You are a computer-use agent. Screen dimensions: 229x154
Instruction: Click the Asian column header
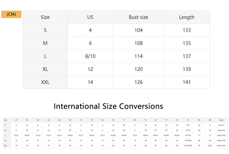[x=221, y=120]
